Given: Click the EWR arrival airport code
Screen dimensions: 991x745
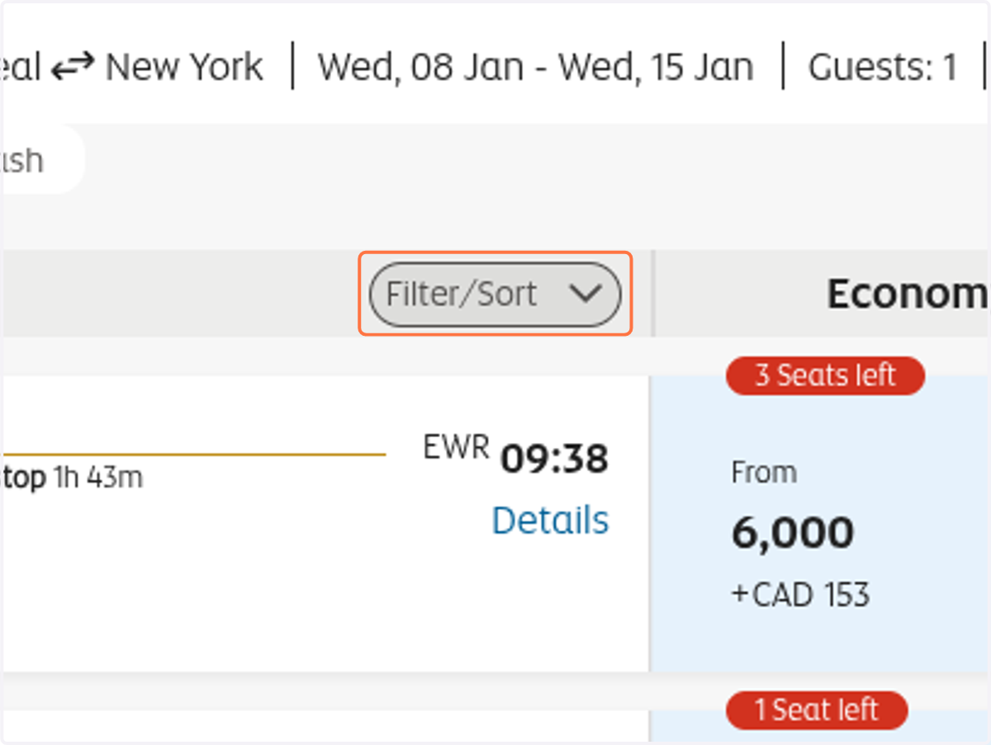Looking at the screenshot, I should tap(457, 447).
